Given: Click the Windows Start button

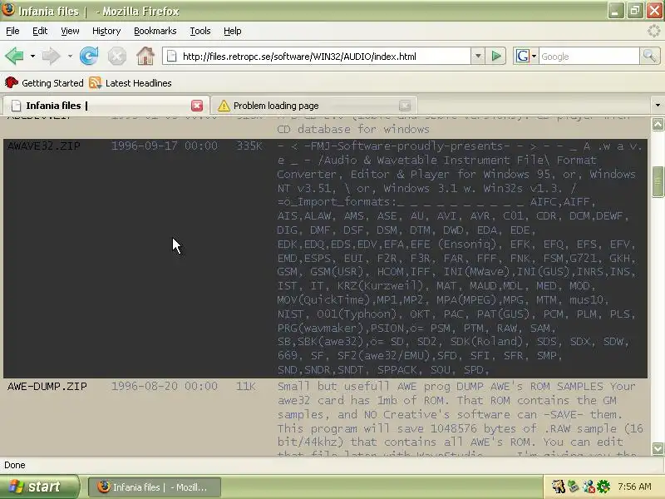Looking at the screenshot, I should coord(39,487).
